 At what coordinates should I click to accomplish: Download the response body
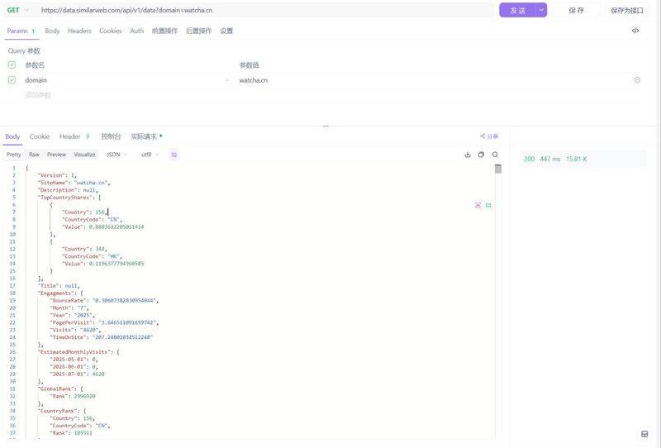[x=468, y=155]
